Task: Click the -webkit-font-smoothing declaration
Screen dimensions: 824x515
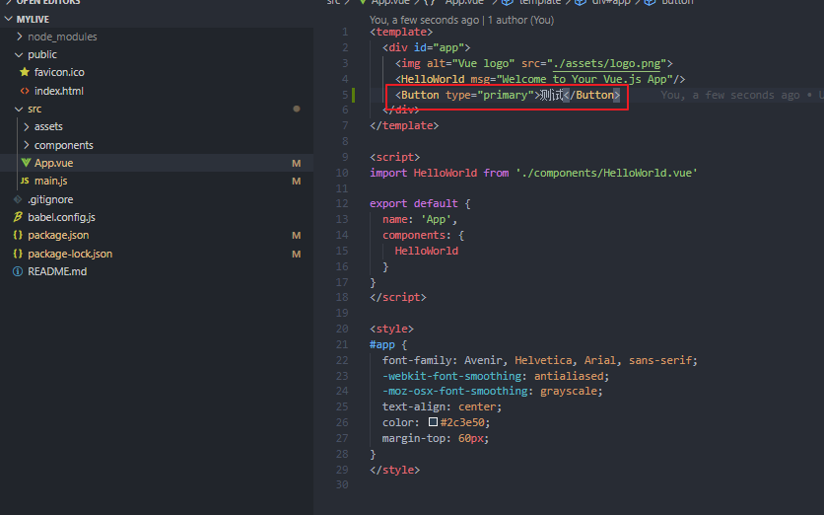Action: click(x=496, y=376)
